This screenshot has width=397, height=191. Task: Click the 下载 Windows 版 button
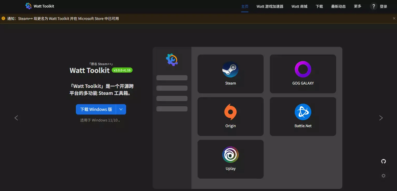click(96, 109)
